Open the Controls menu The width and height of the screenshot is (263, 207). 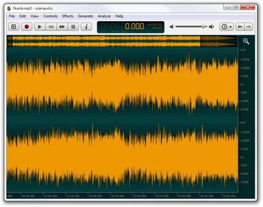(50, 16)
